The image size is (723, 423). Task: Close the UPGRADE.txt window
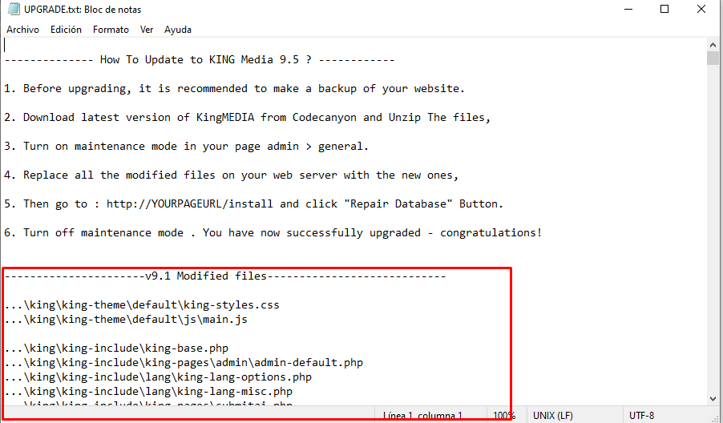(701, 9)
